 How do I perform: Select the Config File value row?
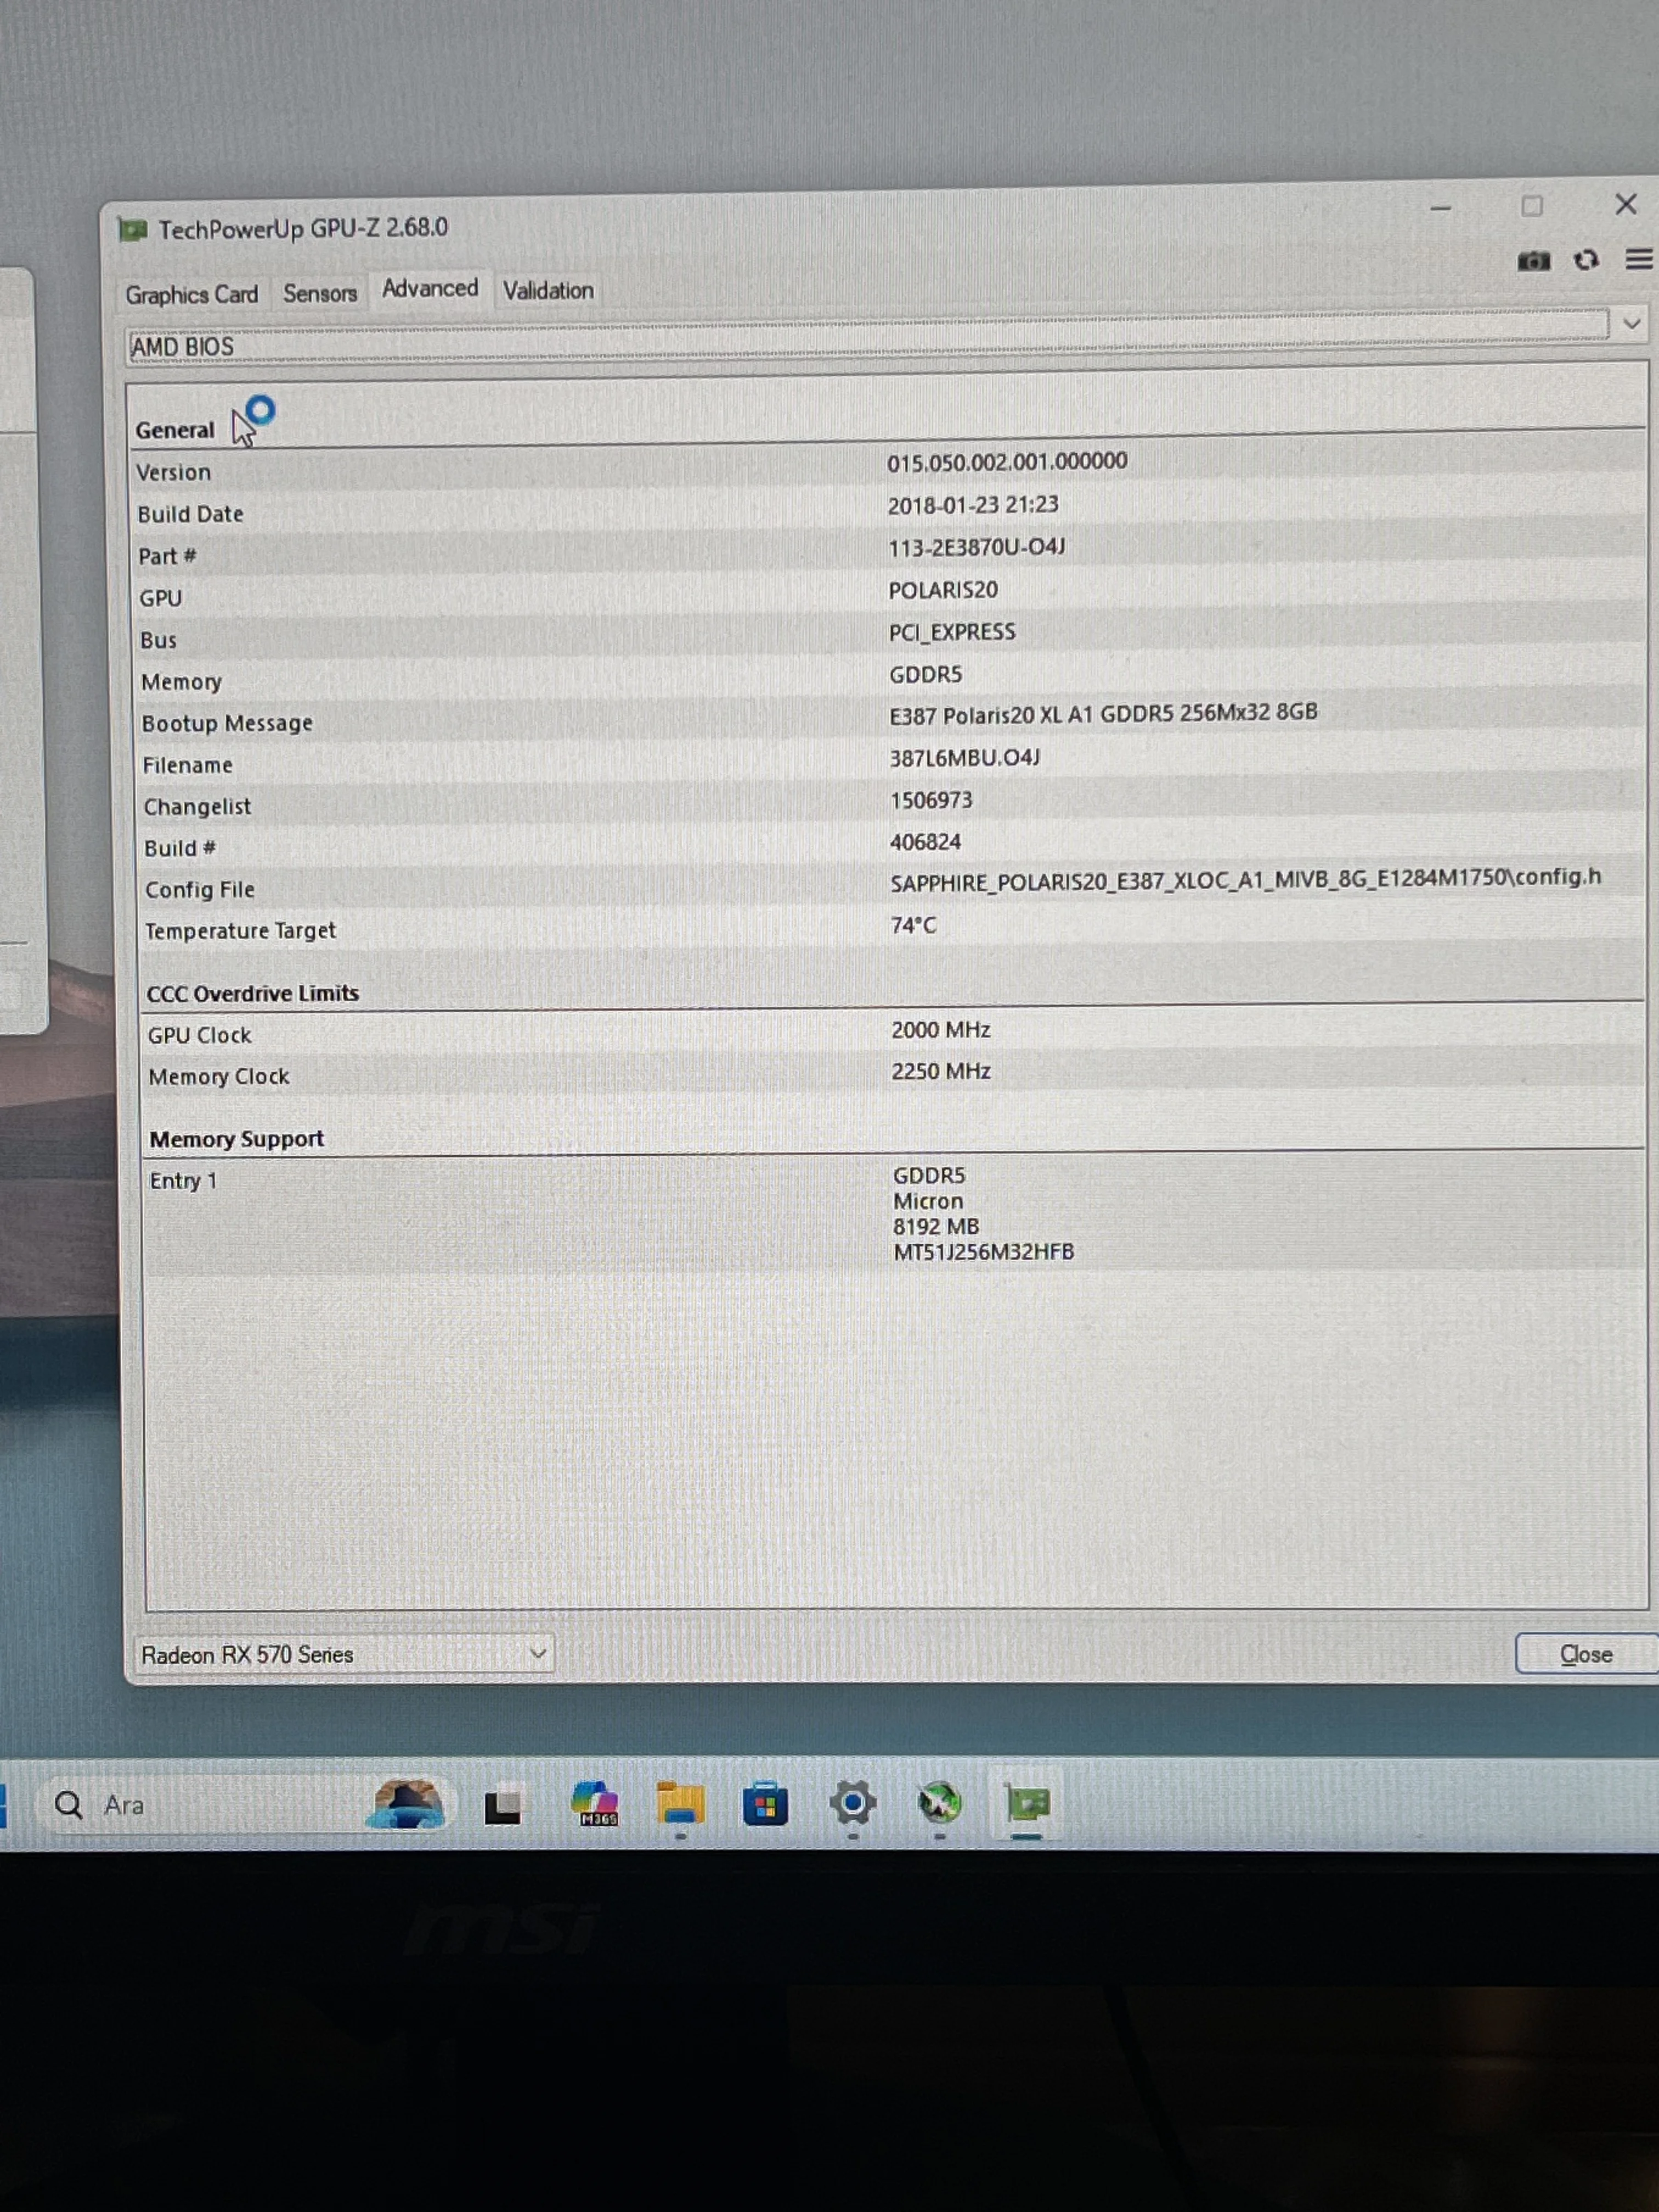coord(1244,880)
